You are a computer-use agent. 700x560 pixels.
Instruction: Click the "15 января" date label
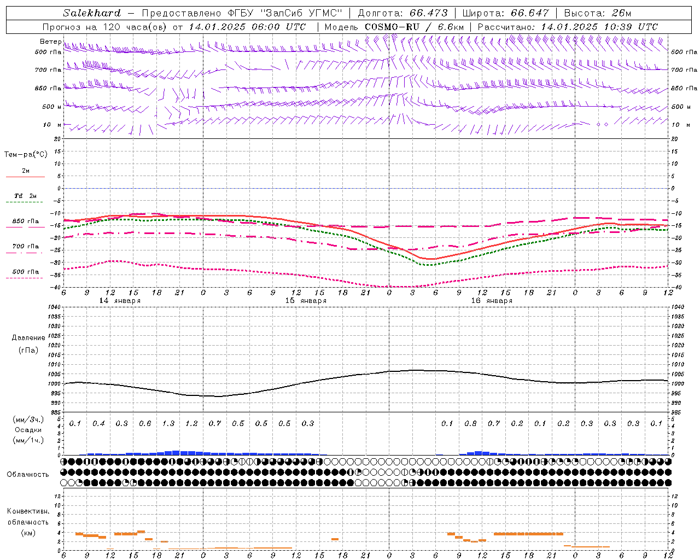[306, 301]
